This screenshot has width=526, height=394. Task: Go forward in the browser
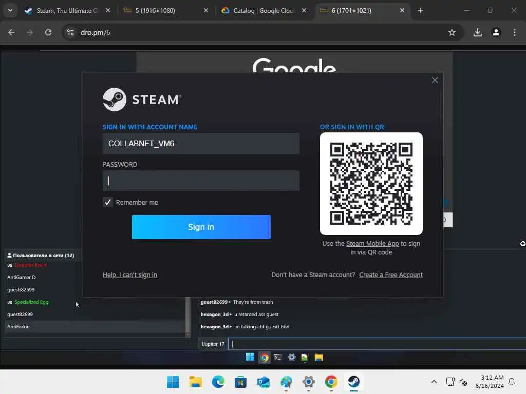pos(30,32)
